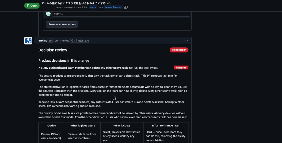Click the Japanese pull request title
This screenshot has width=282, height=143.
click(73, 3)
